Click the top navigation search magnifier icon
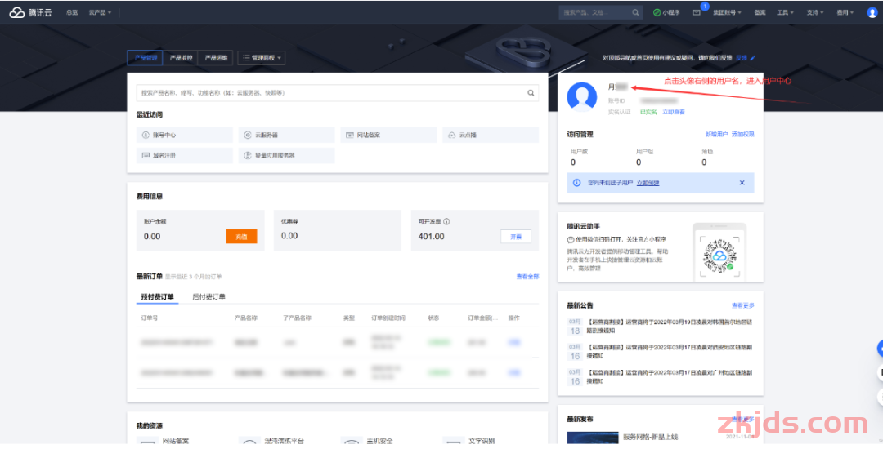The image size is (883, 449). (635, 12)
